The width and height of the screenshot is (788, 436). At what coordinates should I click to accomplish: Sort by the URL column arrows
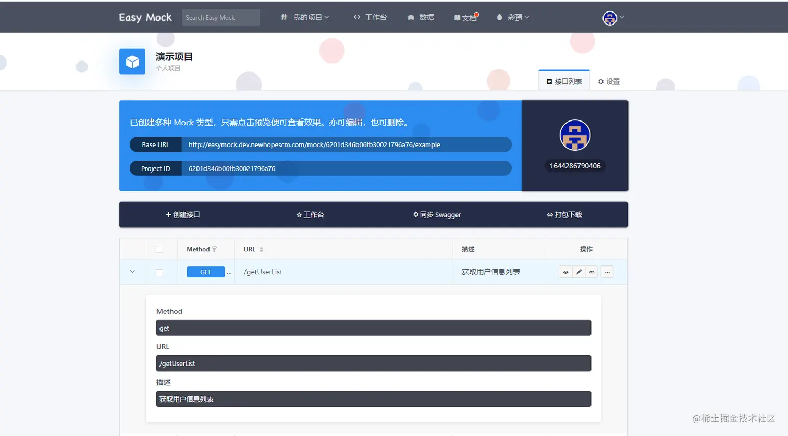click(261, 249)
